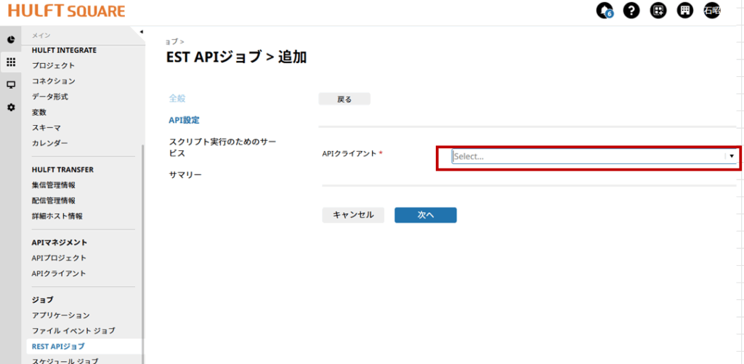Image resolution: width=744 pixels, height=364 pixels.
Task: Collapse the navigation panel arrow
Action: (x=141, y=31)
